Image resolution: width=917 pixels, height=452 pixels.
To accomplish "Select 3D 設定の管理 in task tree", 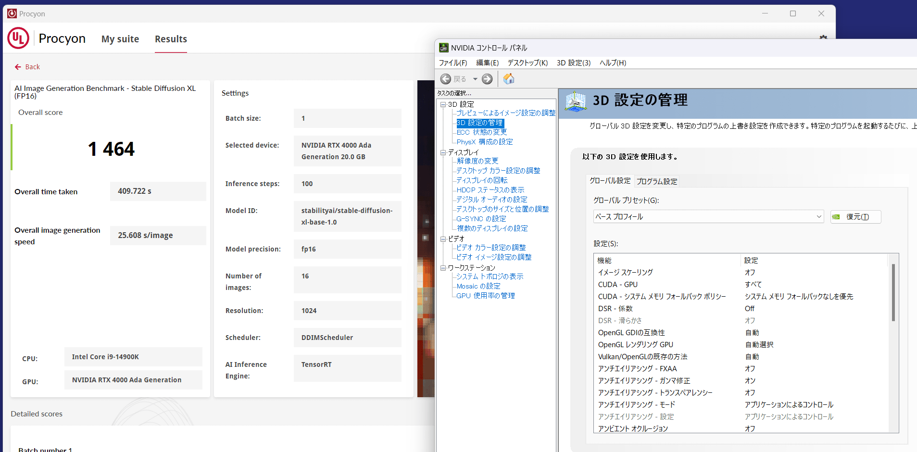I will [x=480, y=123].
